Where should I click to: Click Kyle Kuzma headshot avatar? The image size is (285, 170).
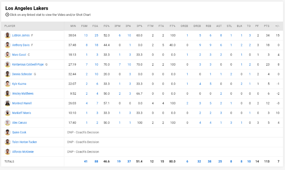click(8, 84)
